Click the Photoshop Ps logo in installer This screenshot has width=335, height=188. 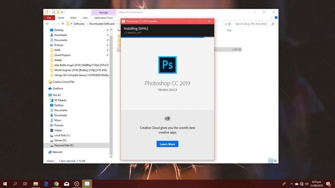167,65
